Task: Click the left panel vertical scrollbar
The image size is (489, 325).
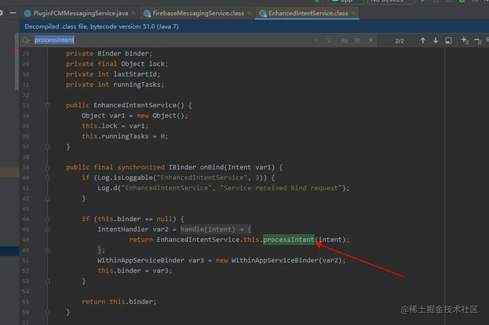Action: (17, 62)
